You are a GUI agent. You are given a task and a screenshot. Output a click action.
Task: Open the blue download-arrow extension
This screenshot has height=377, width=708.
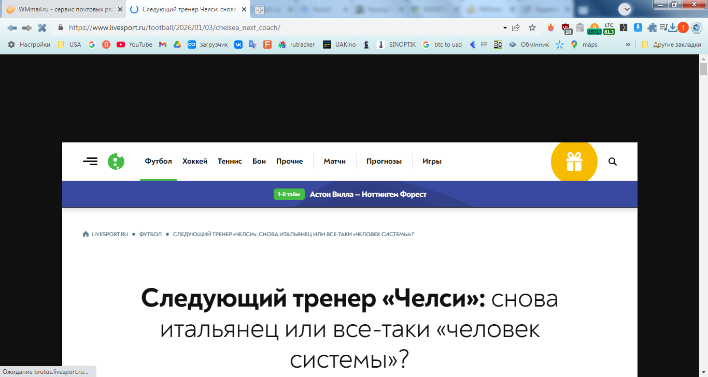tap(639, 28)
